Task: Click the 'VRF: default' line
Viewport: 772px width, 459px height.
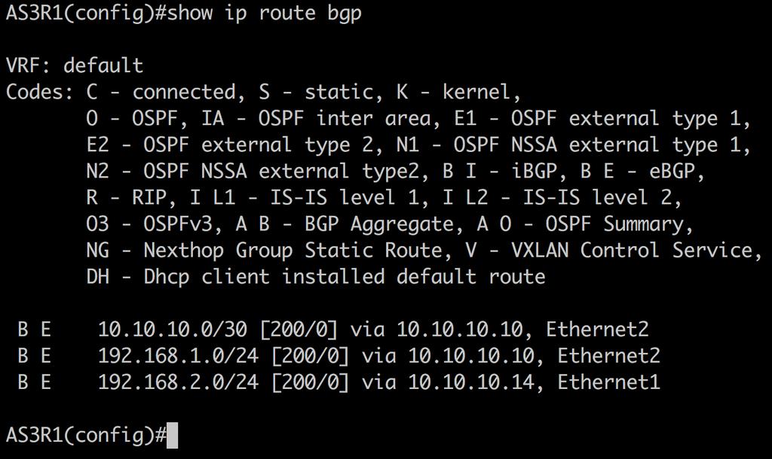Action: (x=75, y=65)
